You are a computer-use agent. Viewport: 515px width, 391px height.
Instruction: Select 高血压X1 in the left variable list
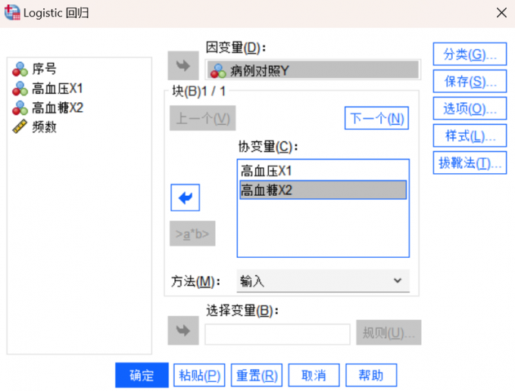click(x=57, y=88)
